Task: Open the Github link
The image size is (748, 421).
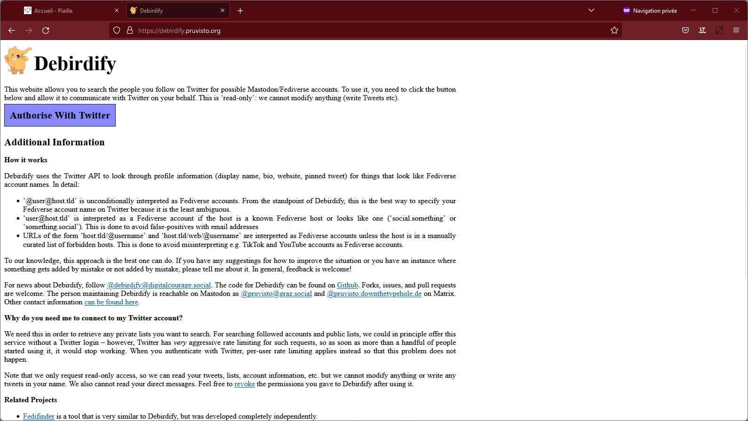Action: (x=347, y=285)
